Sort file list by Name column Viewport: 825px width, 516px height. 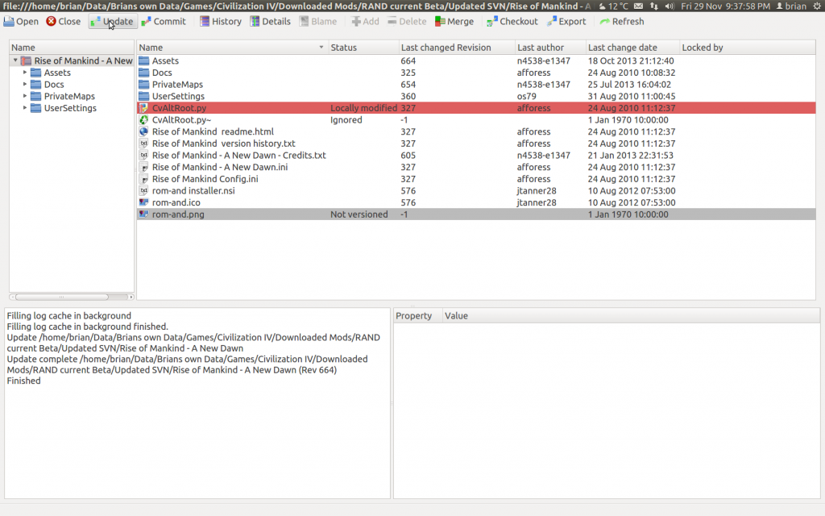coord(232,48)
